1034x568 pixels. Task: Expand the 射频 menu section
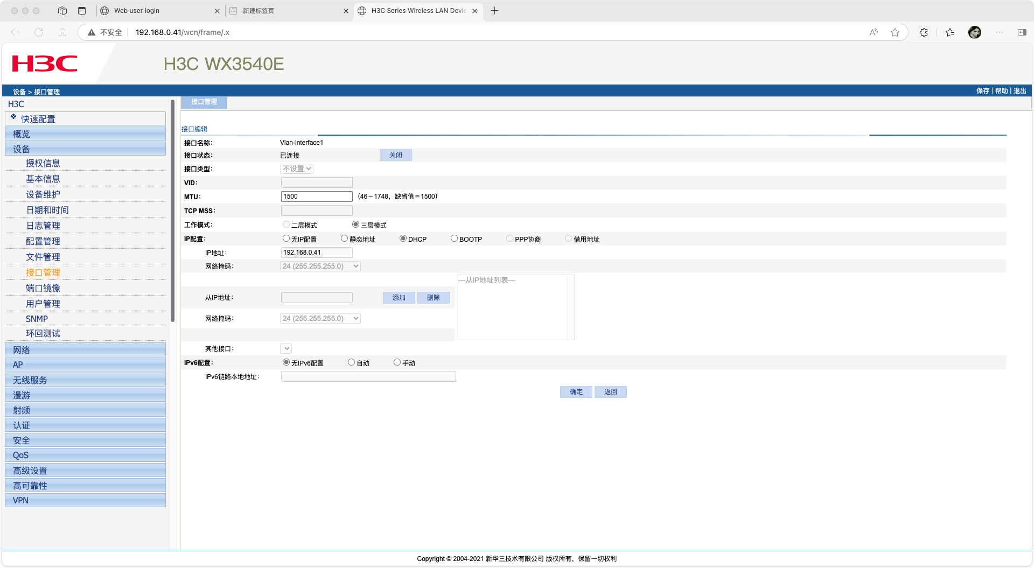tap(85, 410)
